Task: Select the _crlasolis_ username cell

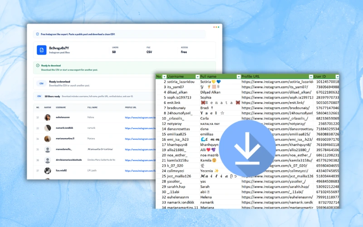Action: (x=183, y=118)
